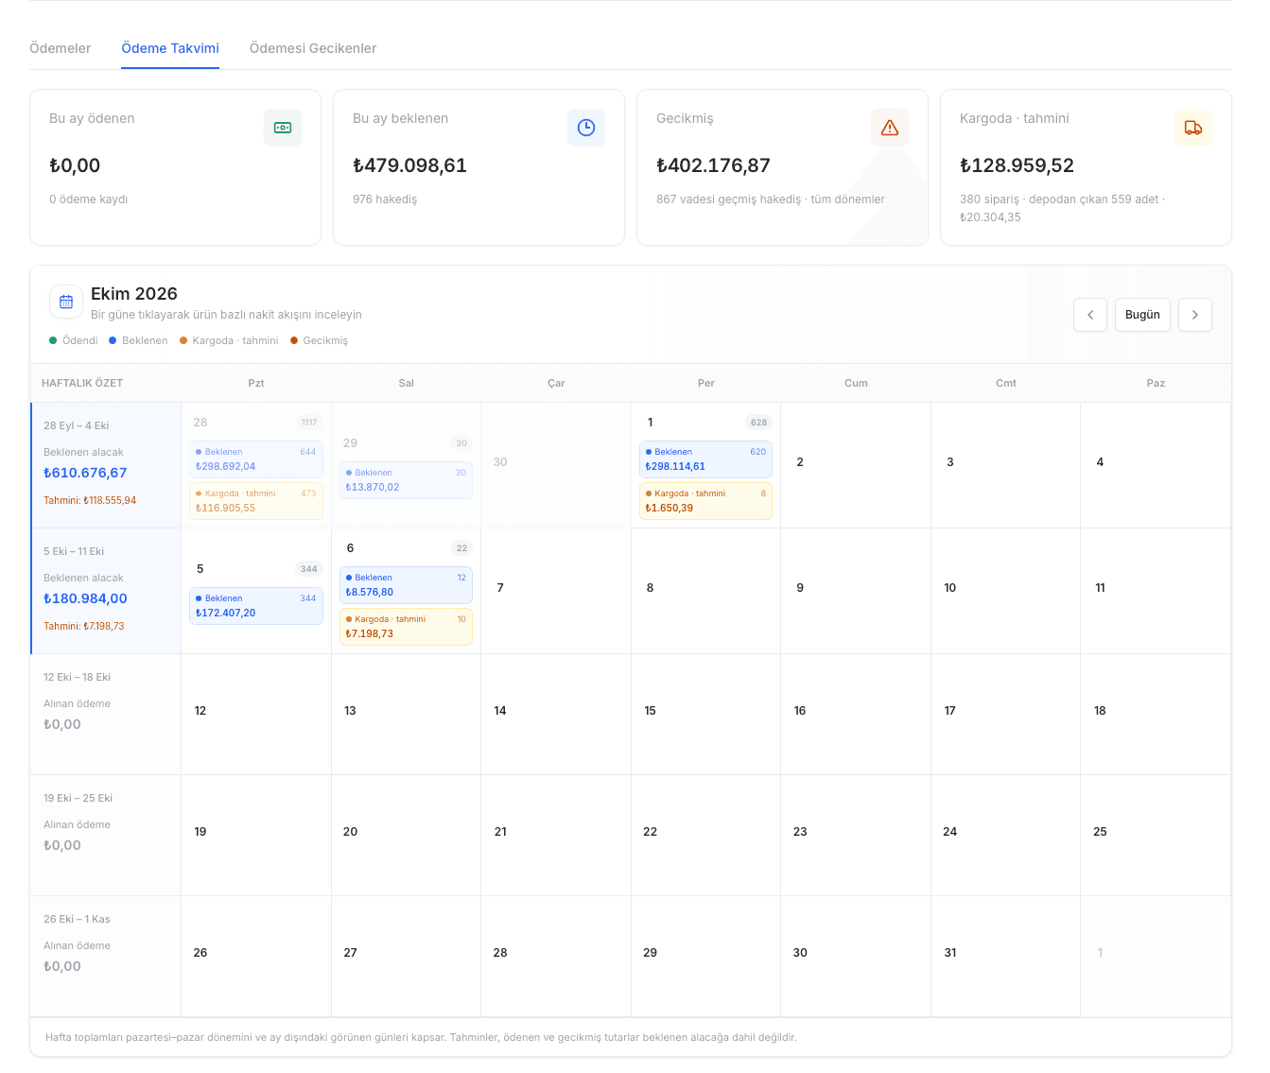
Task: Click the 628 count badge on October 1
Action: (758, 423)
